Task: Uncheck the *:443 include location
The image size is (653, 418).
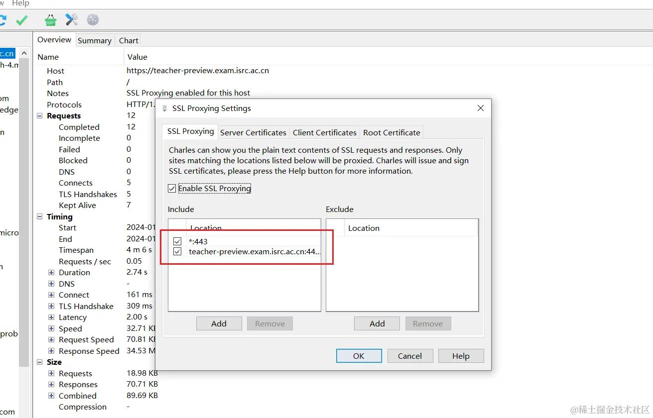Action: click(x=177, y=241)
